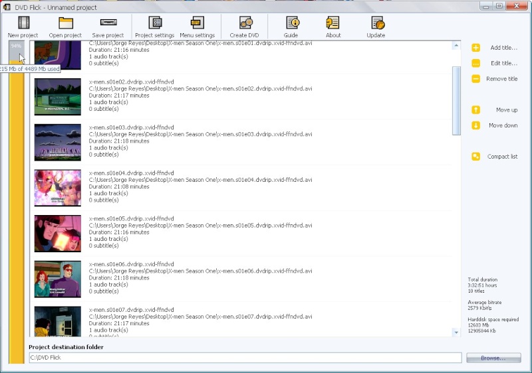Check for updates with the Update icon

coord(378,23)
